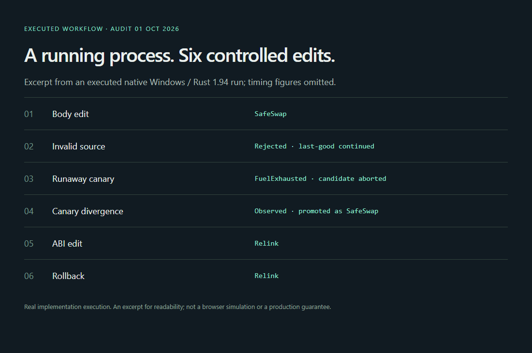Click the heading 'A running process. Six controlled edits.'
Image resolution: width=532 pixels, height=353 pixels.
pyautogui.click(x=179, y=55)
